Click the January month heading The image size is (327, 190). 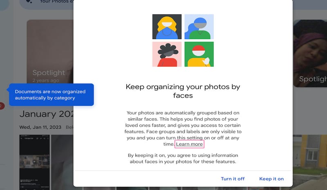tap(46, 114)
